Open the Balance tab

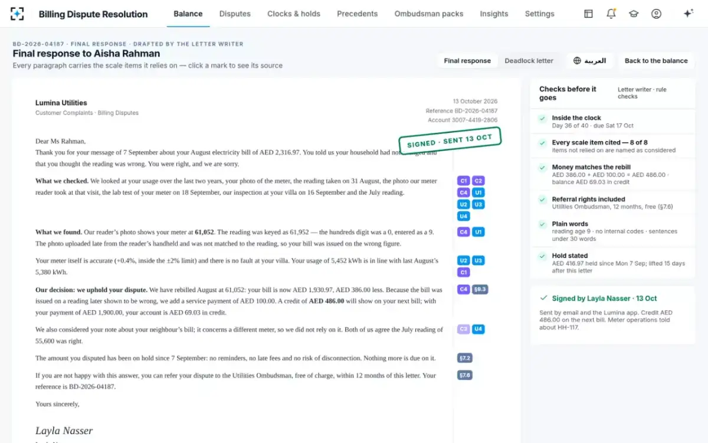(188, 14)
